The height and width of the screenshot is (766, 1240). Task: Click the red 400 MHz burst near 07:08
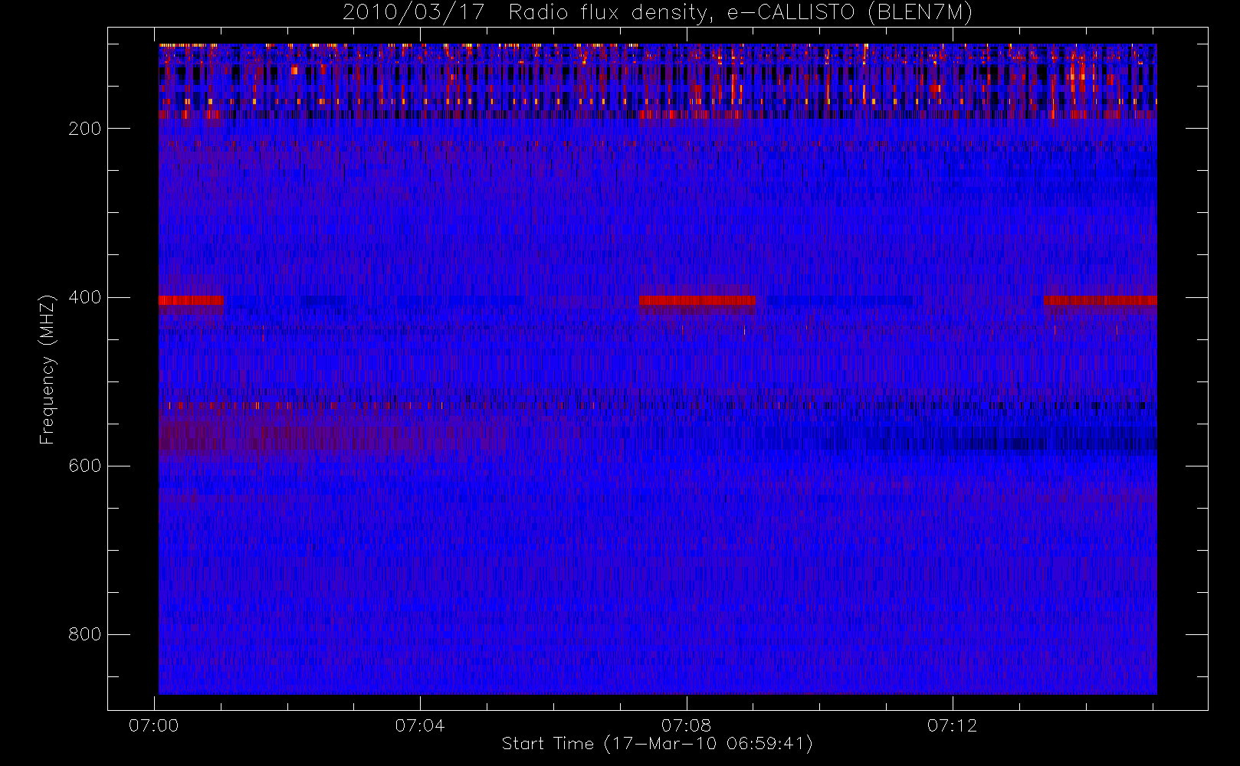697,300
